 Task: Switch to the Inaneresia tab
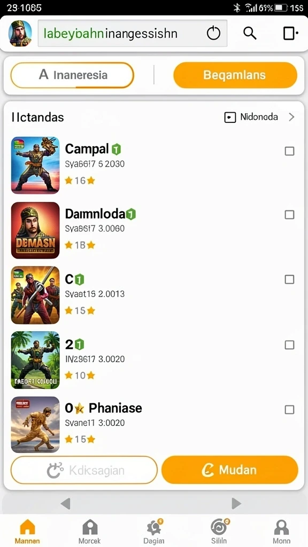tap(72, 75)
